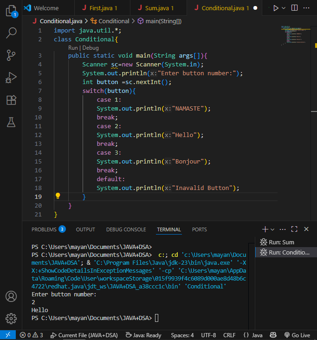The width and height of the screenshot is (317, 340).
Task: Open remote window button in status bar
Action: 8,335
